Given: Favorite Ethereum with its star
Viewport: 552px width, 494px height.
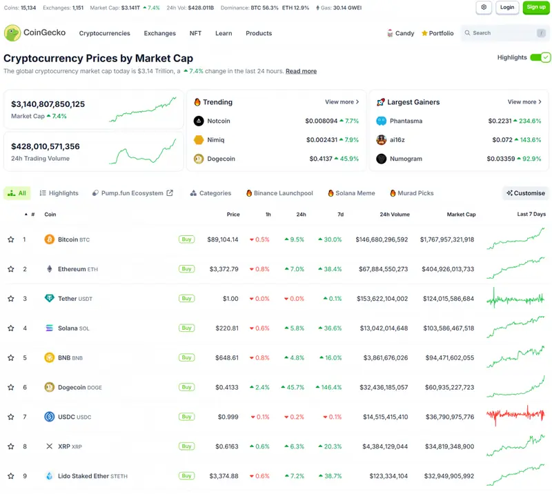Looking at the screenshot, I should point(11,269).
